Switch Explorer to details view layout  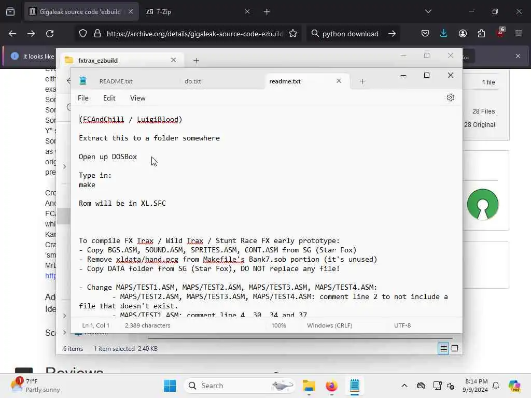click(x=443, y=348)
